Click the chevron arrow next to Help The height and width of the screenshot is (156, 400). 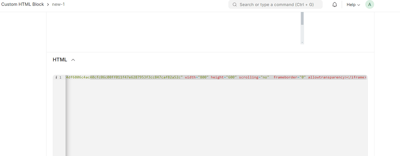[x=359, y=5]
